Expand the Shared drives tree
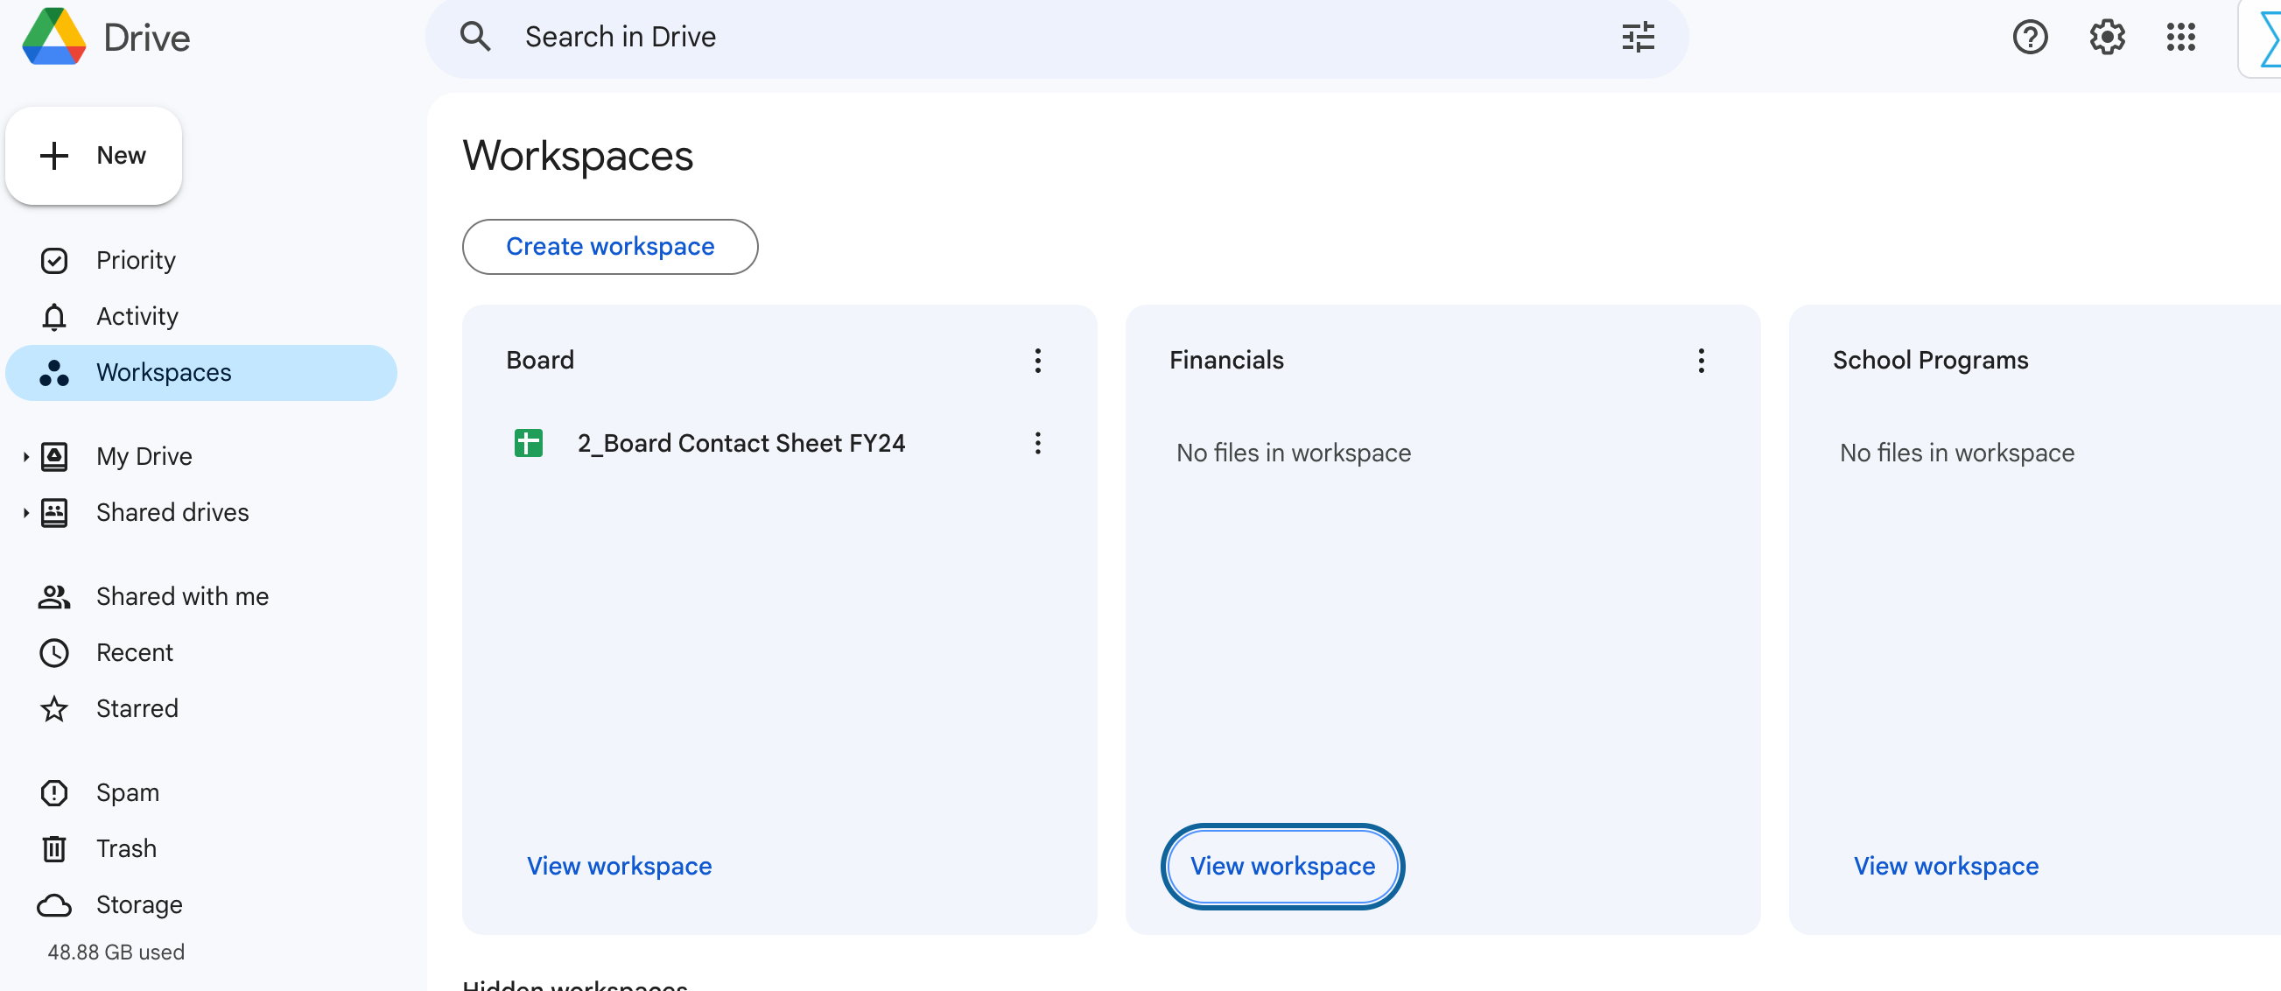 pos(25,513)
